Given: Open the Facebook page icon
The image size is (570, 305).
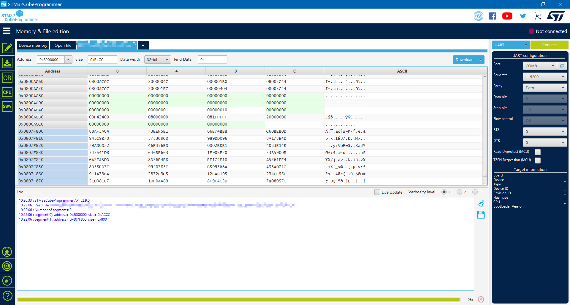Looking at the screenshot, I should [x=493, y=16].
